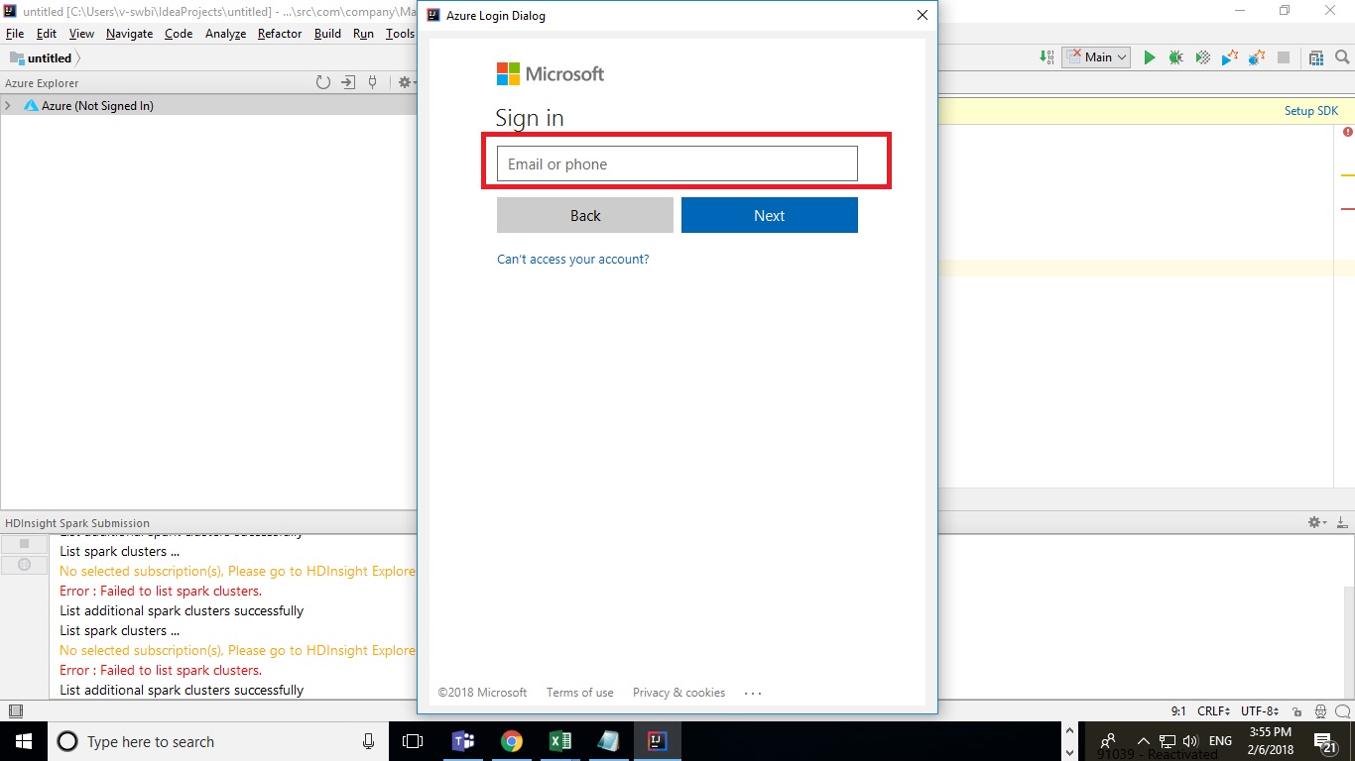1355x761 pixels.
Task: Click the Sign In icon in Azure Explorer
Action: click(348, 82)
